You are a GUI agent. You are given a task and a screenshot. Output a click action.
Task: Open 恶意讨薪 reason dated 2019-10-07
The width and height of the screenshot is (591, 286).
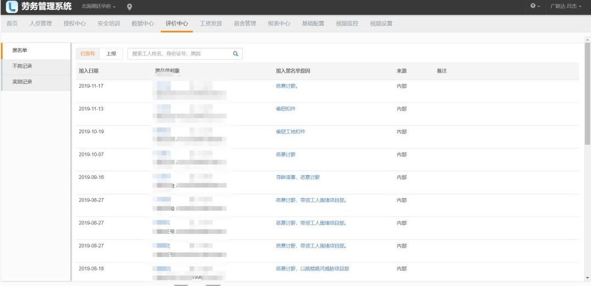click(286, 154)
